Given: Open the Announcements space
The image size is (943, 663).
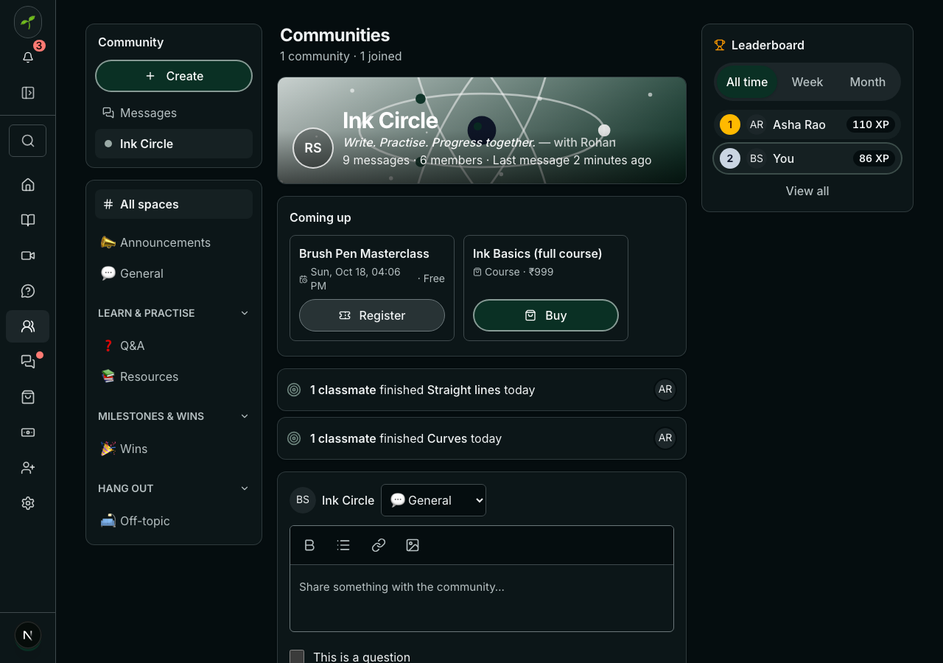Looking at the screenshot, I should 174,242.
